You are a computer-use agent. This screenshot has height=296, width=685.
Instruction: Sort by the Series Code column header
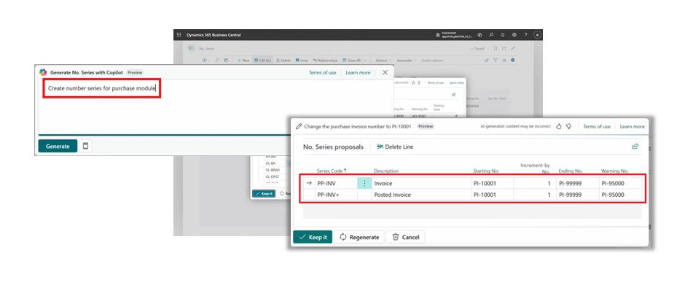[x=332, y=171]
